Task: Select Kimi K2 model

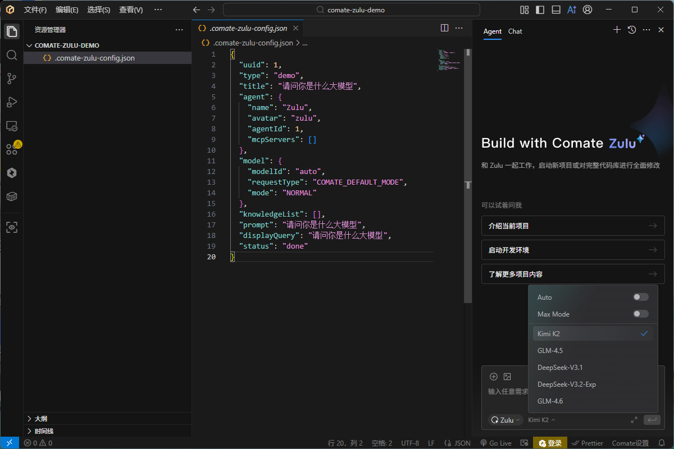Action: click(x=593, y=333)
